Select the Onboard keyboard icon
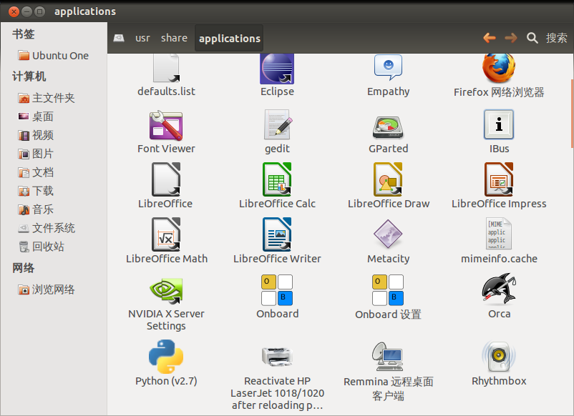The image size is (574, 416). [277, 290]
